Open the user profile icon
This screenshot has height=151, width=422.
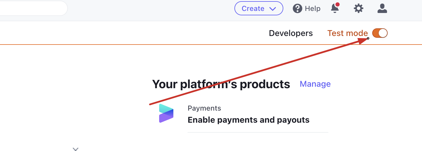(382, 9)
